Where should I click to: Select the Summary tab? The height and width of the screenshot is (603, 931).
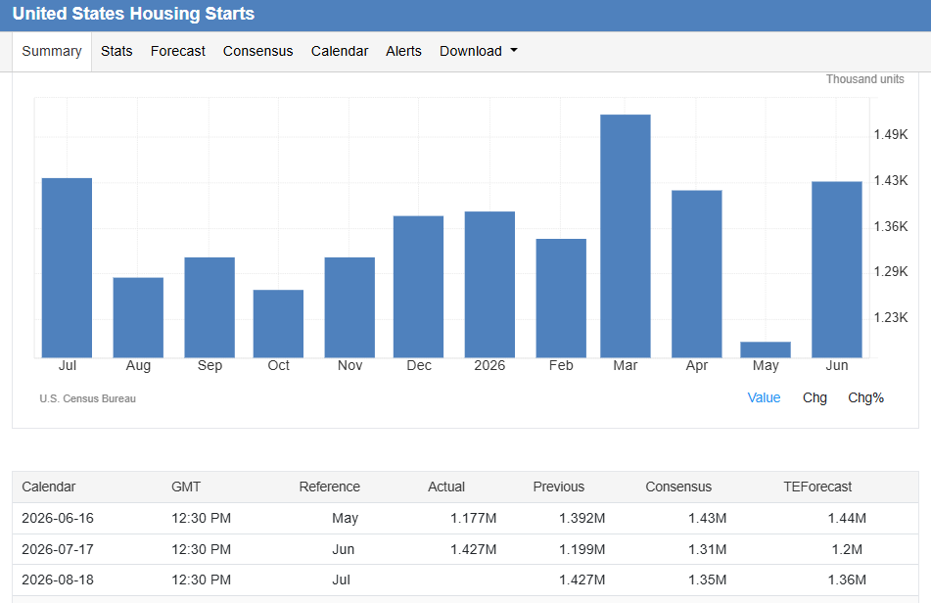tap(52, 51)
